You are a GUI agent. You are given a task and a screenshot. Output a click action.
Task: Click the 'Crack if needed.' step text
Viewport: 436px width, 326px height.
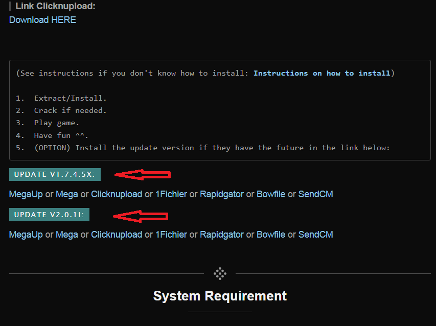[x=71, y=110]
